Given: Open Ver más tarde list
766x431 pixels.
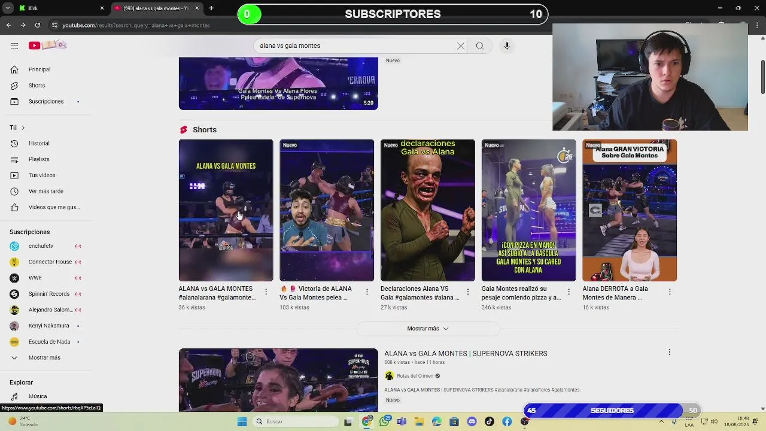Looking at the screenshot, I should [45, 191].
